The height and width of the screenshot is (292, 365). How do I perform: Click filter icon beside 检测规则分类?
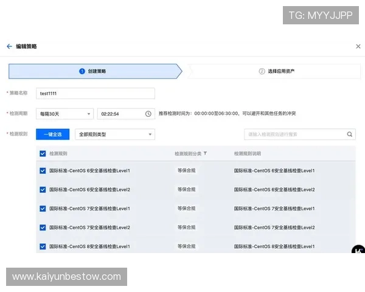205,153
